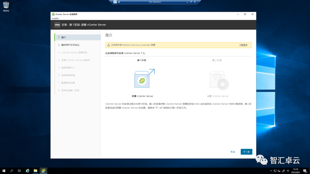Viewport: 310px width, 174px height.
Task: Click the muted volume tray icon
Action: [x=279, y=171]
